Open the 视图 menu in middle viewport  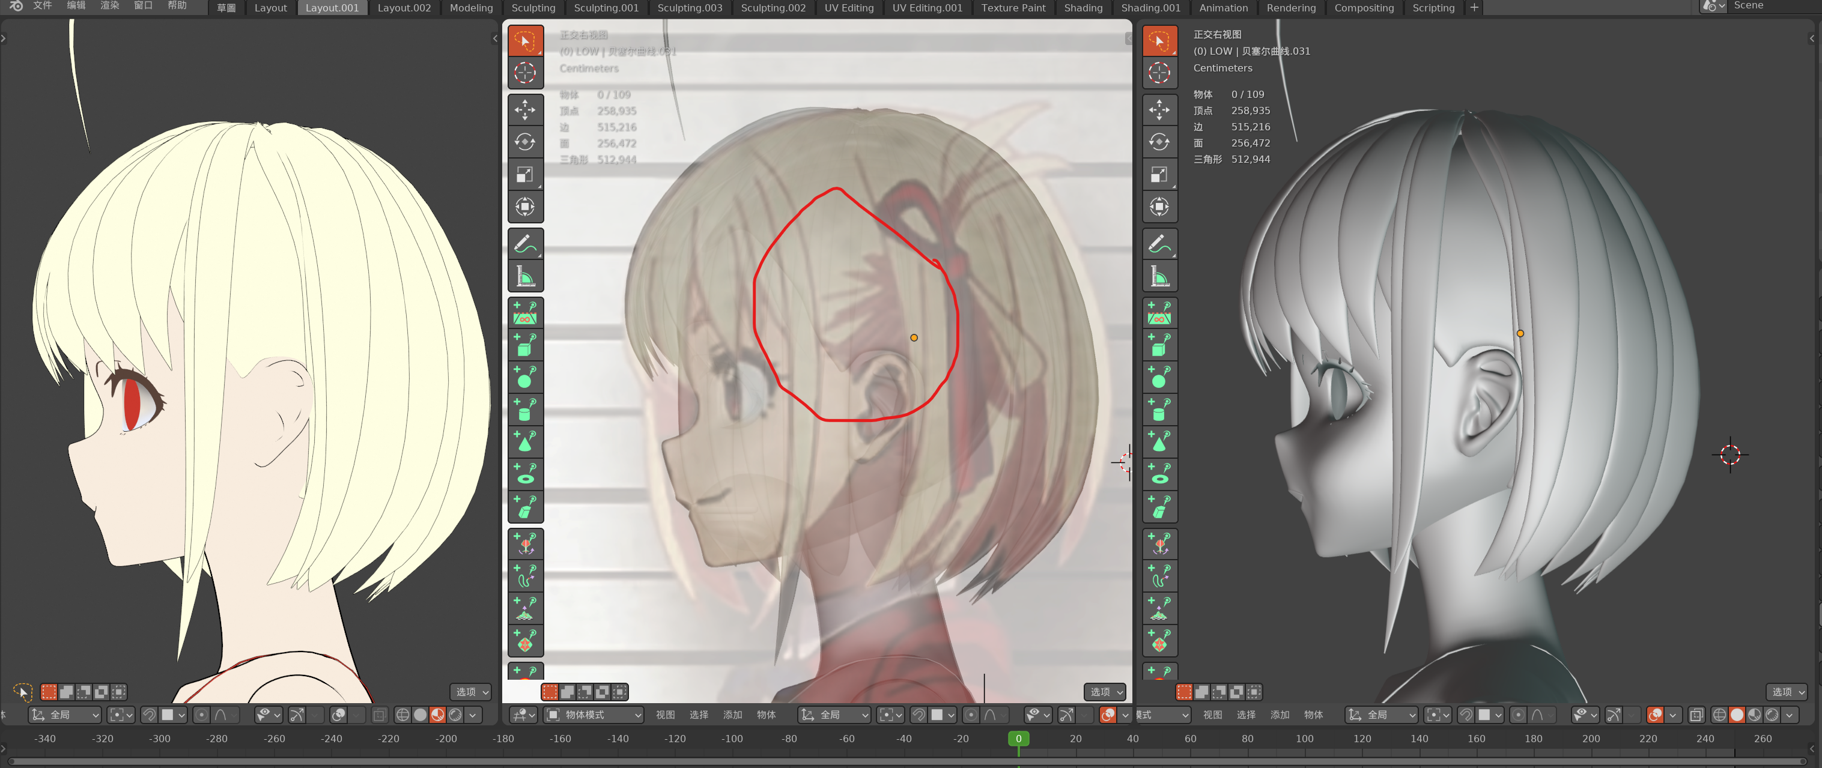[665, 715]
